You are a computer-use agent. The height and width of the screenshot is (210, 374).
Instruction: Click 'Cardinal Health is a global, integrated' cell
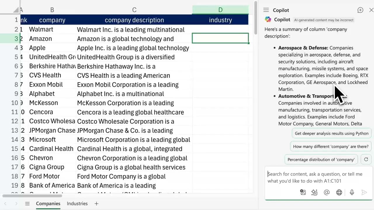pyautogui.click(x=134, y=149)
